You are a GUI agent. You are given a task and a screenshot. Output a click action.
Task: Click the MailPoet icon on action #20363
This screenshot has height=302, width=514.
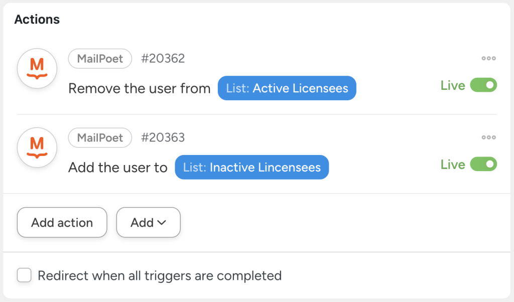point(37,147)
